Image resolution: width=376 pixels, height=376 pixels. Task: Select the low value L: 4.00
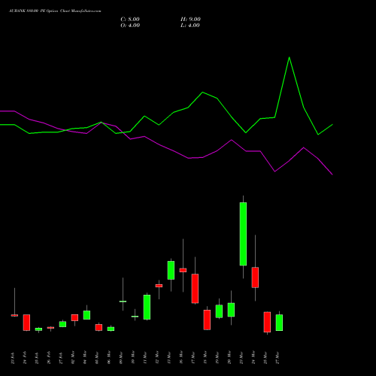pos(190,26)
